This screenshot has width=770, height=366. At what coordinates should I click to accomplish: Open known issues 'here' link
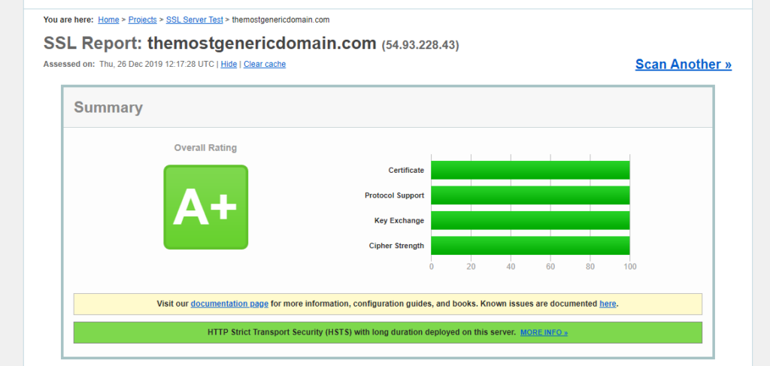pos(608,304)
